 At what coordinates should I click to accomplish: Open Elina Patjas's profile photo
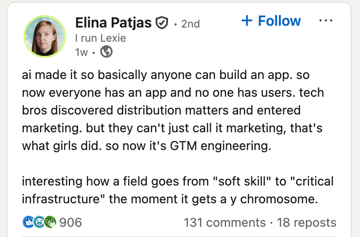45,36
